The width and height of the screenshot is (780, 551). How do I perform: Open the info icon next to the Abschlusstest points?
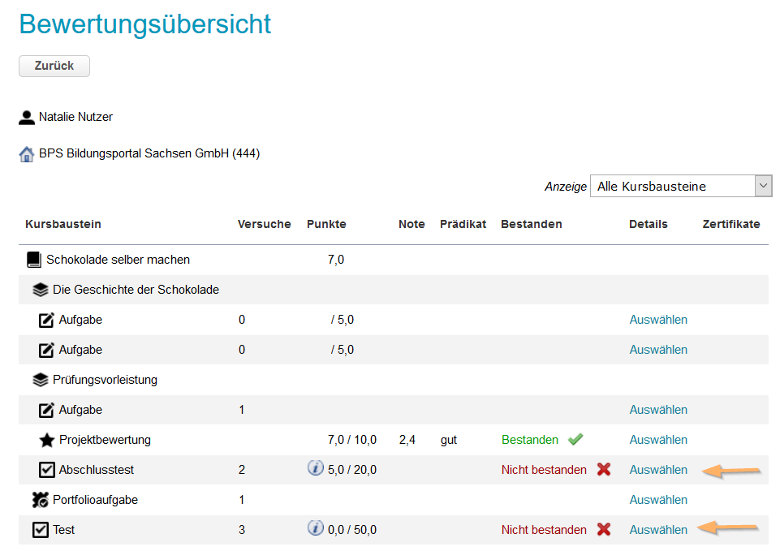tap(316, 469)
